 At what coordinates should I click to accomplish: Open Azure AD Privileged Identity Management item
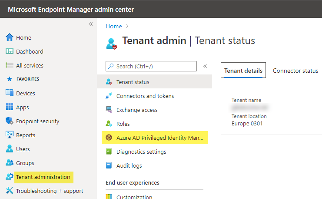click(155, 138)
